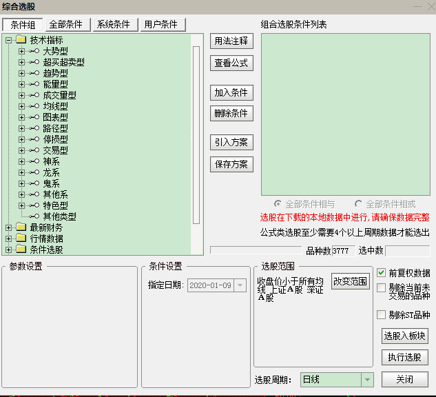This screenshot has height=397, width=436.
Task: Click the 选中数 result field
Action: point(408,251)
